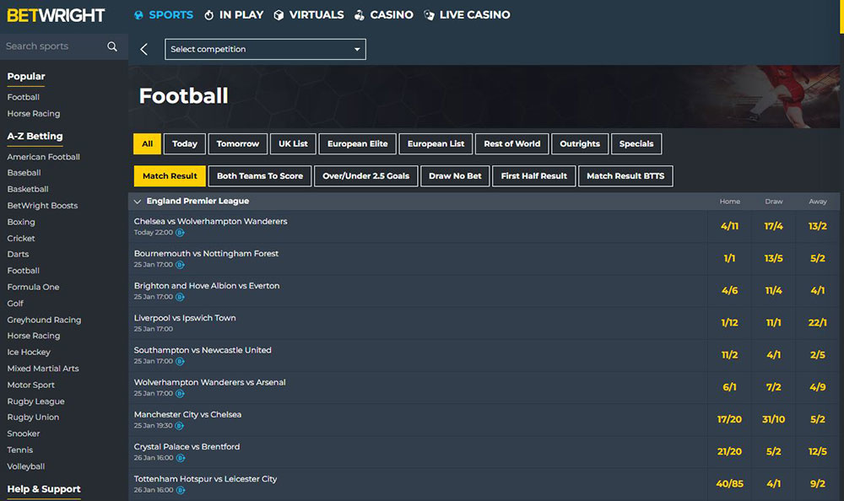Open the Specials tab
This screenshot has width=844, height=501.
636,143
